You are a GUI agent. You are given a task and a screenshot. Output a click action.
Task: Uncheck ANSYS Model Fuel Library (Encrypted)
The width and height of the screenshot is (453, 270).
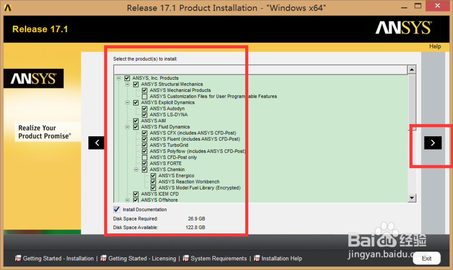(154, 188)
